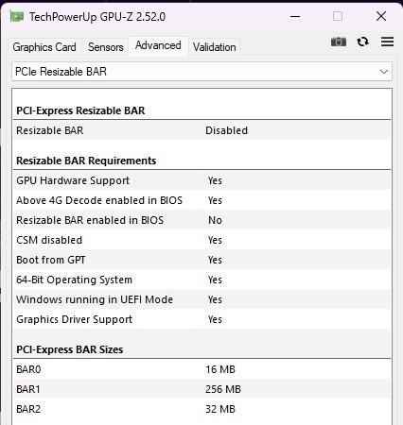Switch to the Graphics Card tab
This screenshot has width=403, height=425.
pyautogui.click(x=44, y=47)
